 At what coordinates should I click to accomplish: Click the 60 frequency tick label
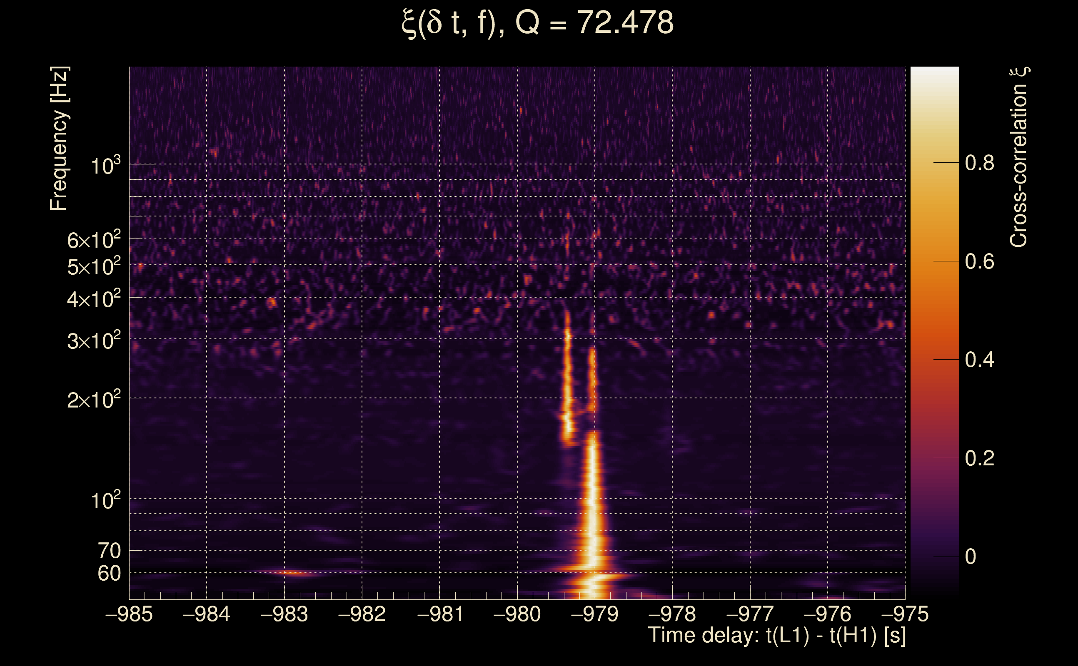click(109, 574)
